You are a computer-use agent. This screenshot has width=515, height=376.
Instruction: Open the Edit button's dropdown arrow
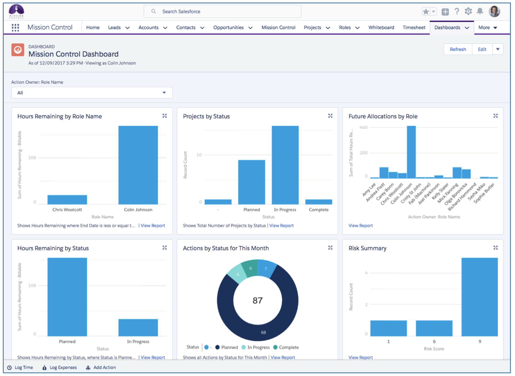pyautogui.click(x=498, y=49)
